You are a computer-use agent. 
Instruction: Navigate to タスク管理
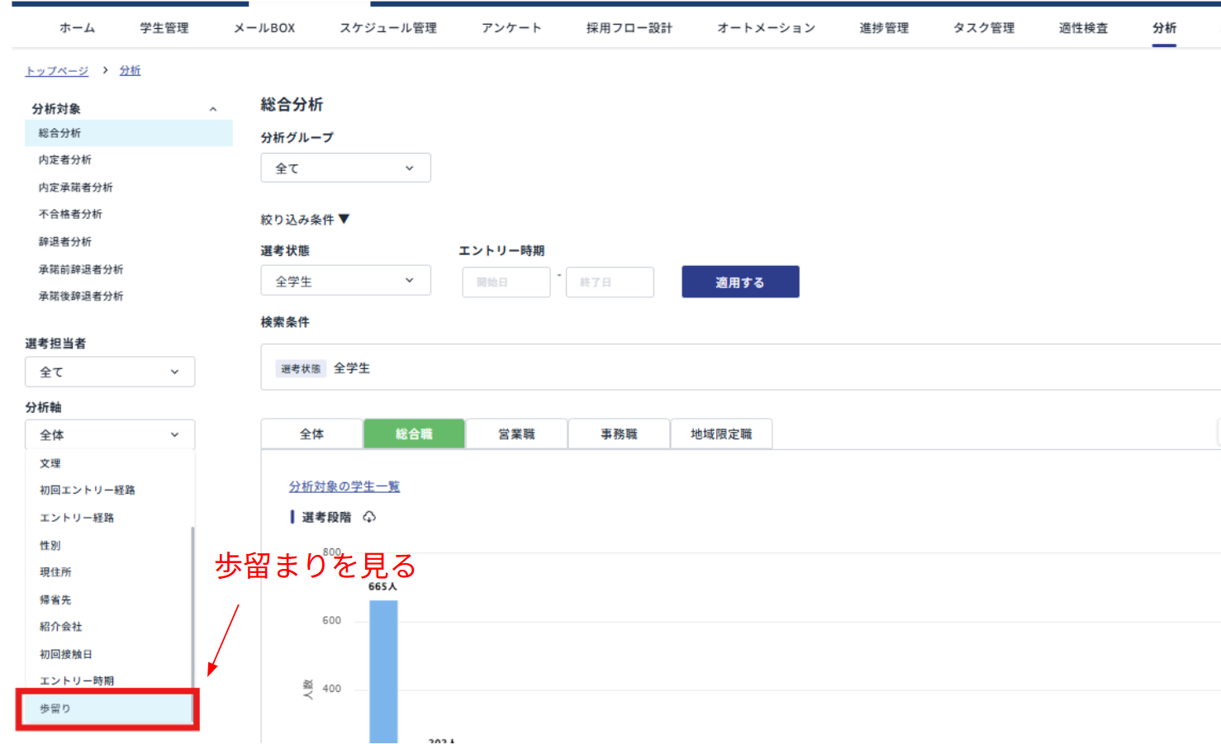pyautogui.click(x=982, y=27)
